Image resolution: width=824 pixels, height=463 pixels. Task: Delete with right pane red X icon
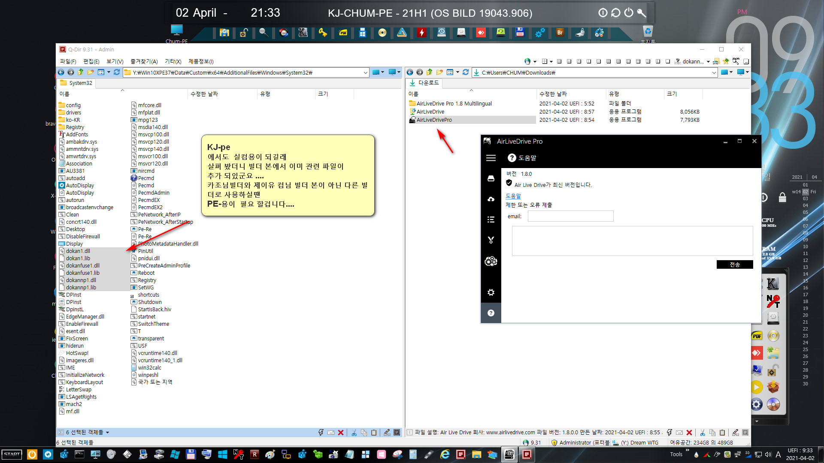[689, 433]
